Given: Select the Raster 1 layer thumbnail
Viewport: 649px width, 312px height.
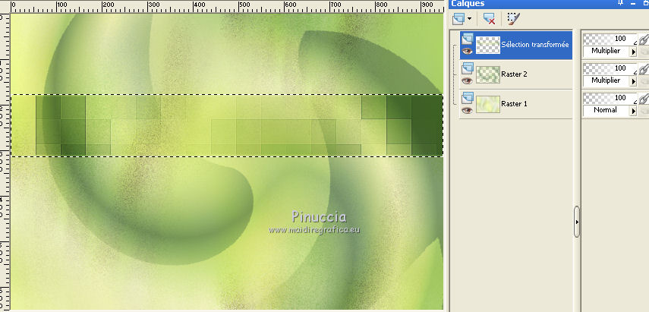Looking at the screenshot, I should 488,104.
